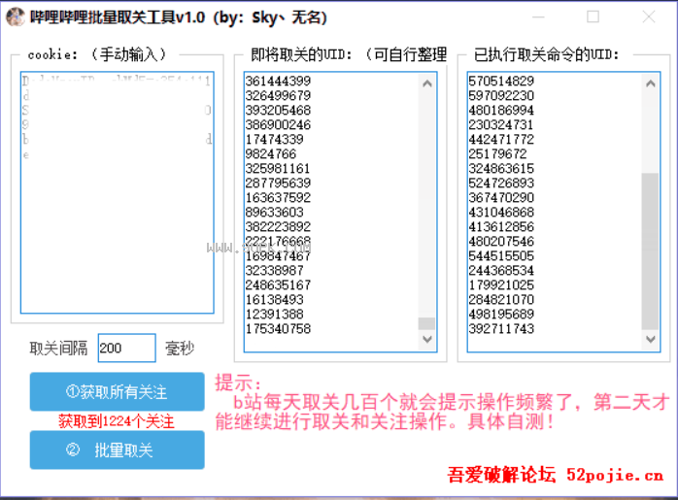Click the ① 获取所有关注 button
Viewport: 678px width, 500px height.
pyautogui.click(x=118, y=391)
